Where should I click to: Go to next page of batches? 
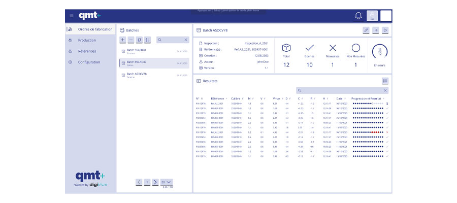click(155, 182)
